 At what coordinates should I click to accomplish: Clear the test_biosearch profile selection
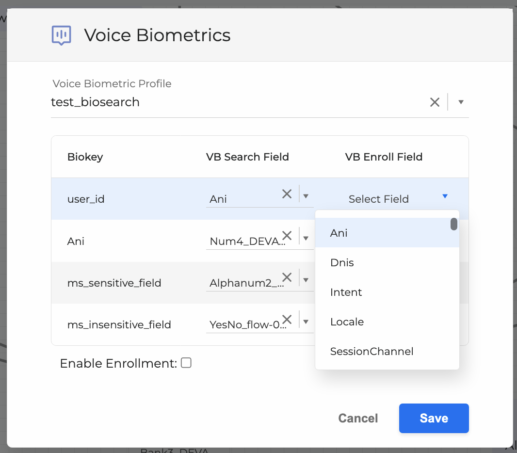click(435, 102)
